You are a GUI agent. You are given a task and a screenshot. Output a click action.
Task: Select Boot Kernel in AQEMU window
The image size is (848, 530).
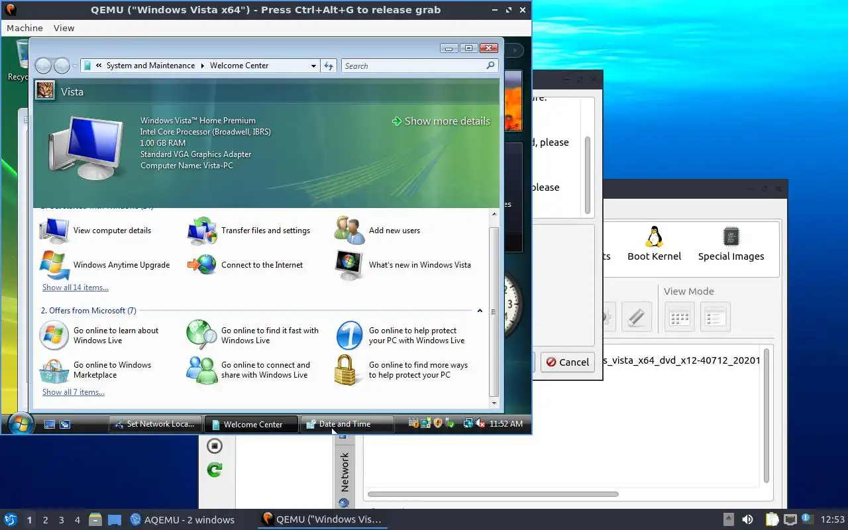pos(655,244)
